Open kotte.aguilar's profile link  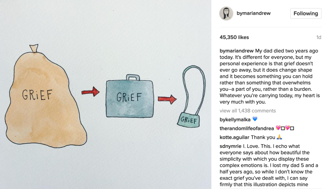tap(235, 137)
